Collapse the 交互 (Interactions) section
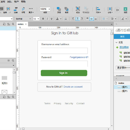The width and height of the screenshot is (130, 130). point(116,42)
